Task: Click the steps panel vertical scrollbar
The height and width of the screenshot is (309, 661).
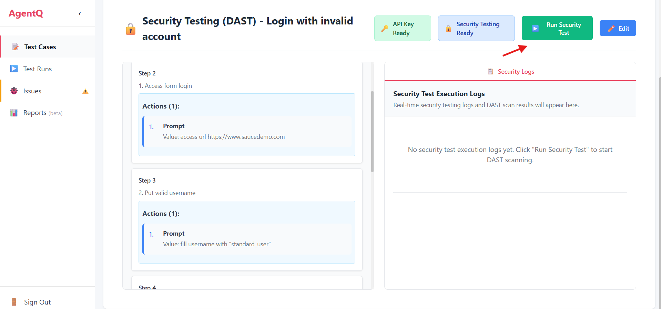Action: [372, 131]
